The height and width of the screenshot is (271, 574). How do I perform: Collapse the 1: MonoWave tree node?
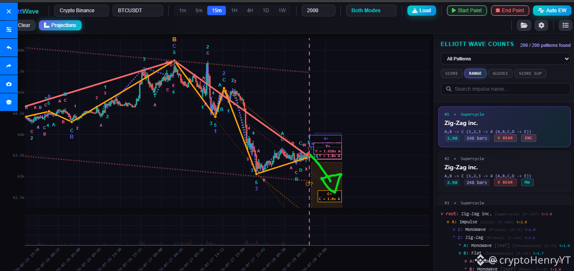coord(454,230)
